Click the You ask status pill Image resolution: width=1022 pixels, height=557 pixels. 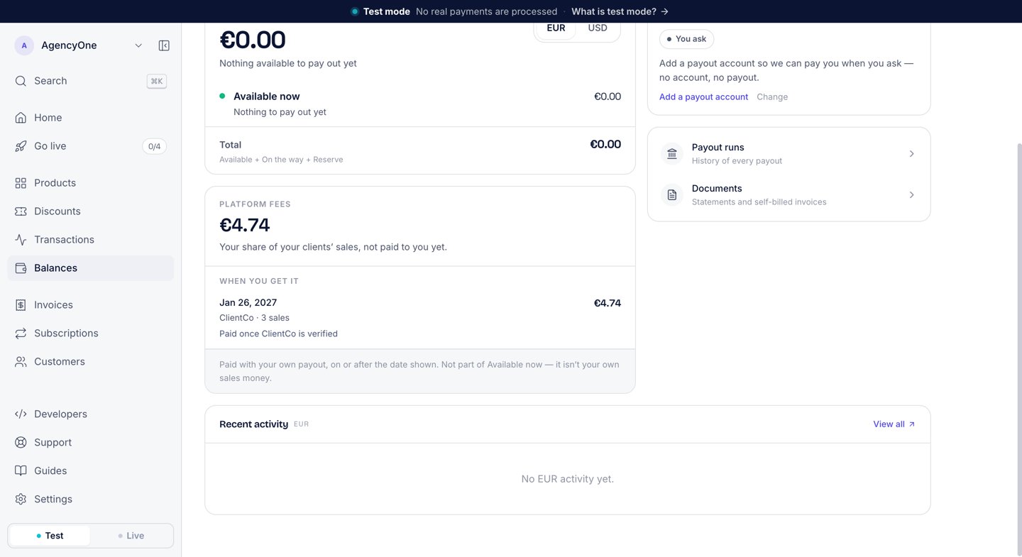tap(686, 39)
